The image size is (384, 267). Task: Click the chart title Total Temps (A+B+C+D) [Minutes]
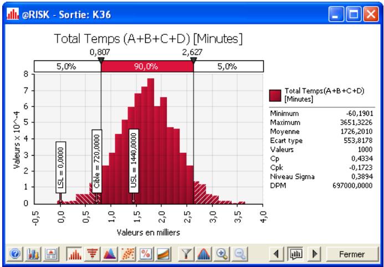tap(148, 39)
